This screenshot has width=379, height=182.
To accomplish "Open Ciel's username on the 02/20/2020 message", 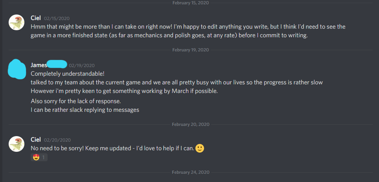I will [x=35, y=140].
